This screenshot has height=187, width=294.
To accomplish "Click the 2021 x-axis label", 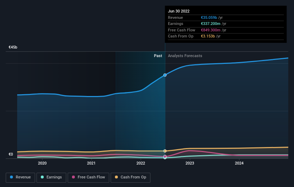I will click(x=91, y=163).
